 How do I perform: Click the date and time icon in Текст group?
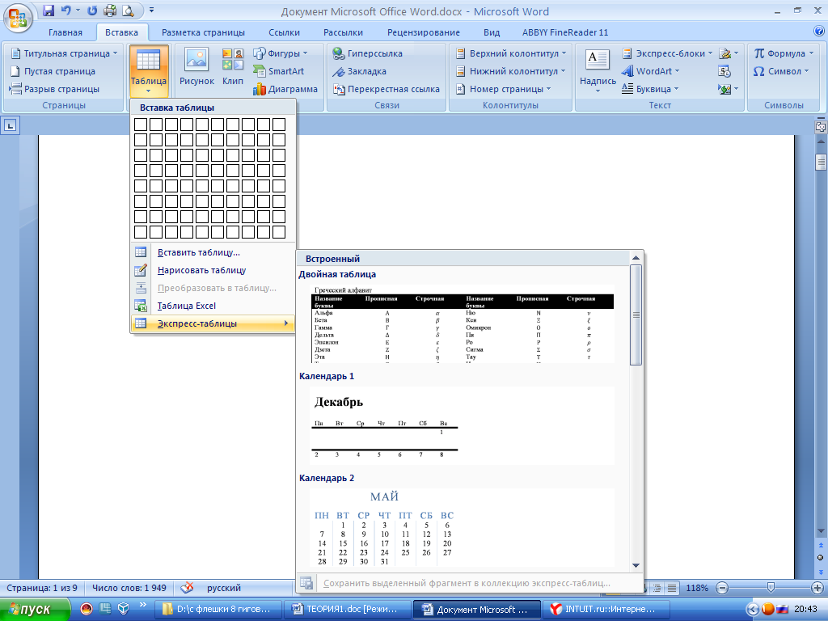coord(724,71)
